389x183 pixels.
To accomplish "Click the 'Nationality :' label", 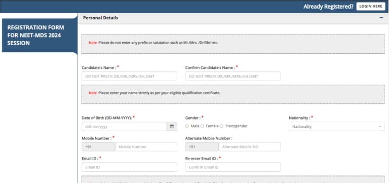I will pyautogui.click(x=299, y=118).
